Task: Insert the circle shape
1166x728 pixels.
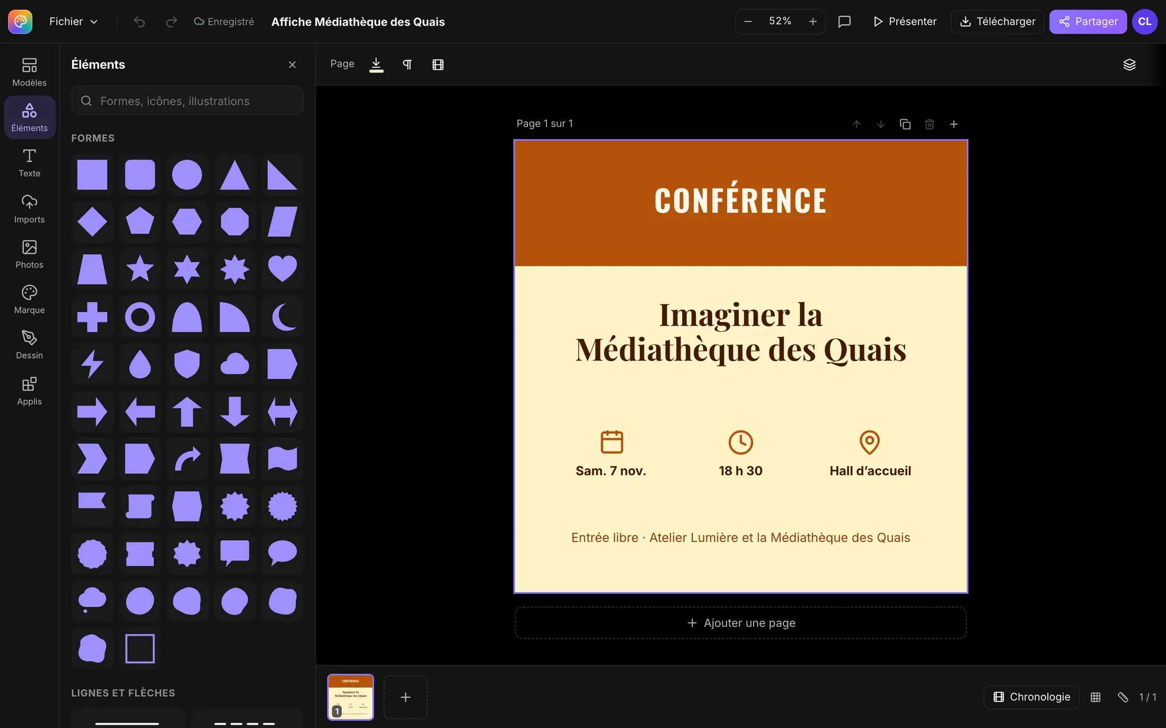Action: click(x=187, y=175)
